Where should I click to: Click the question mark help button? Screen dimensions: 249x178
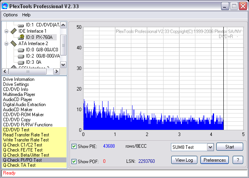coord(238,160)
